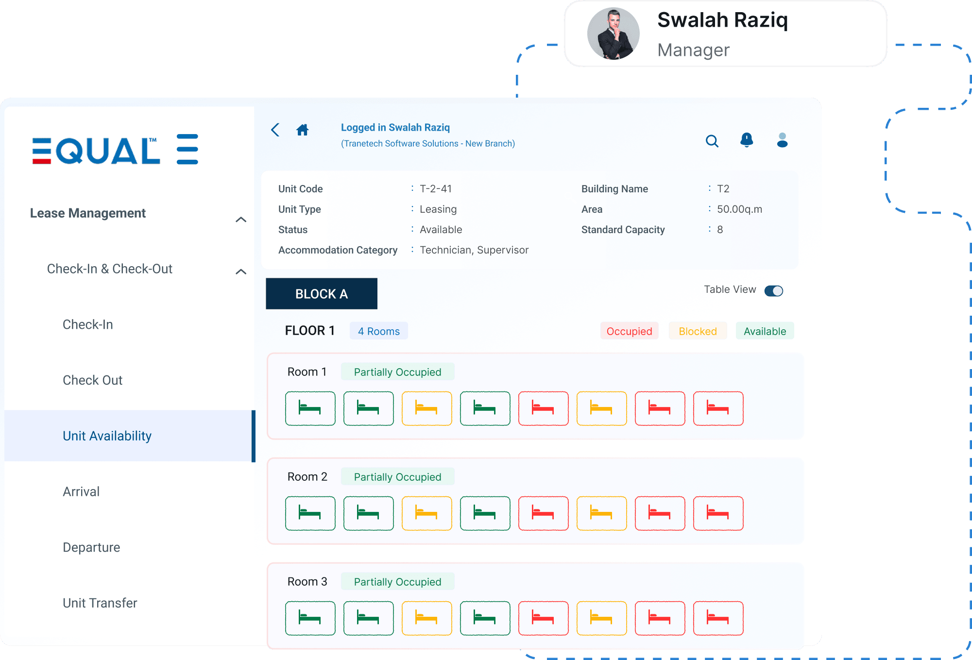Click the Blocked legend filter
Screen dimensions: 972x660
698,331
